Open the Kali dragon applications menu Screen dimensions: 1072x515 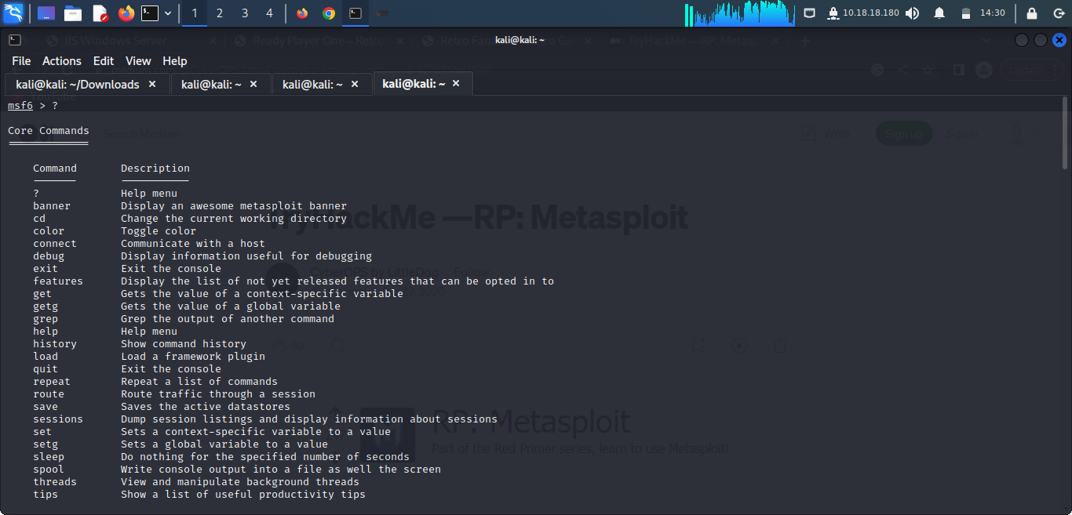point(13,13)
